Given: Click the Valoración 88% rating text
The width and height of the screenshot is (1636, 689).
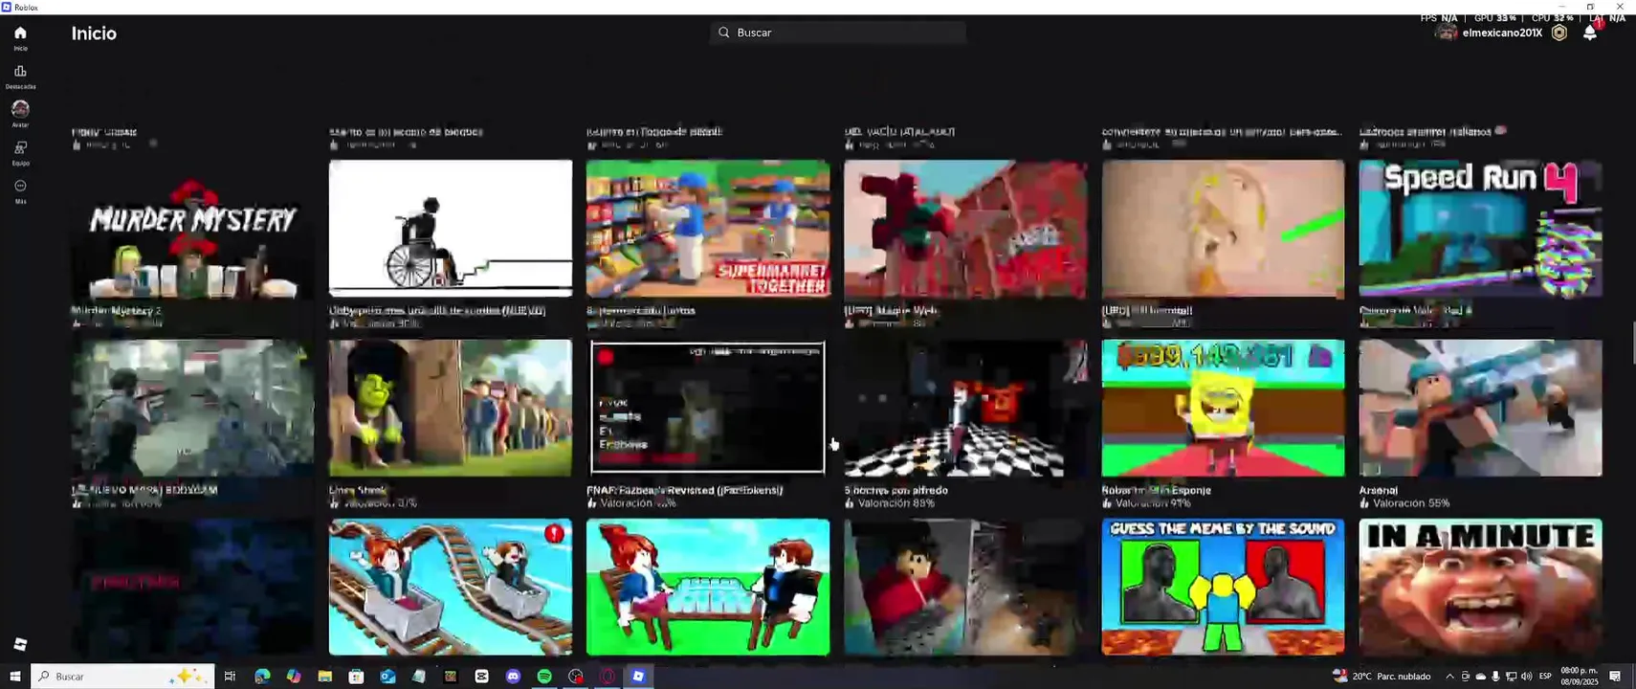Looking at the screenshot, I should pyautogui.click(x=895, y=503).
